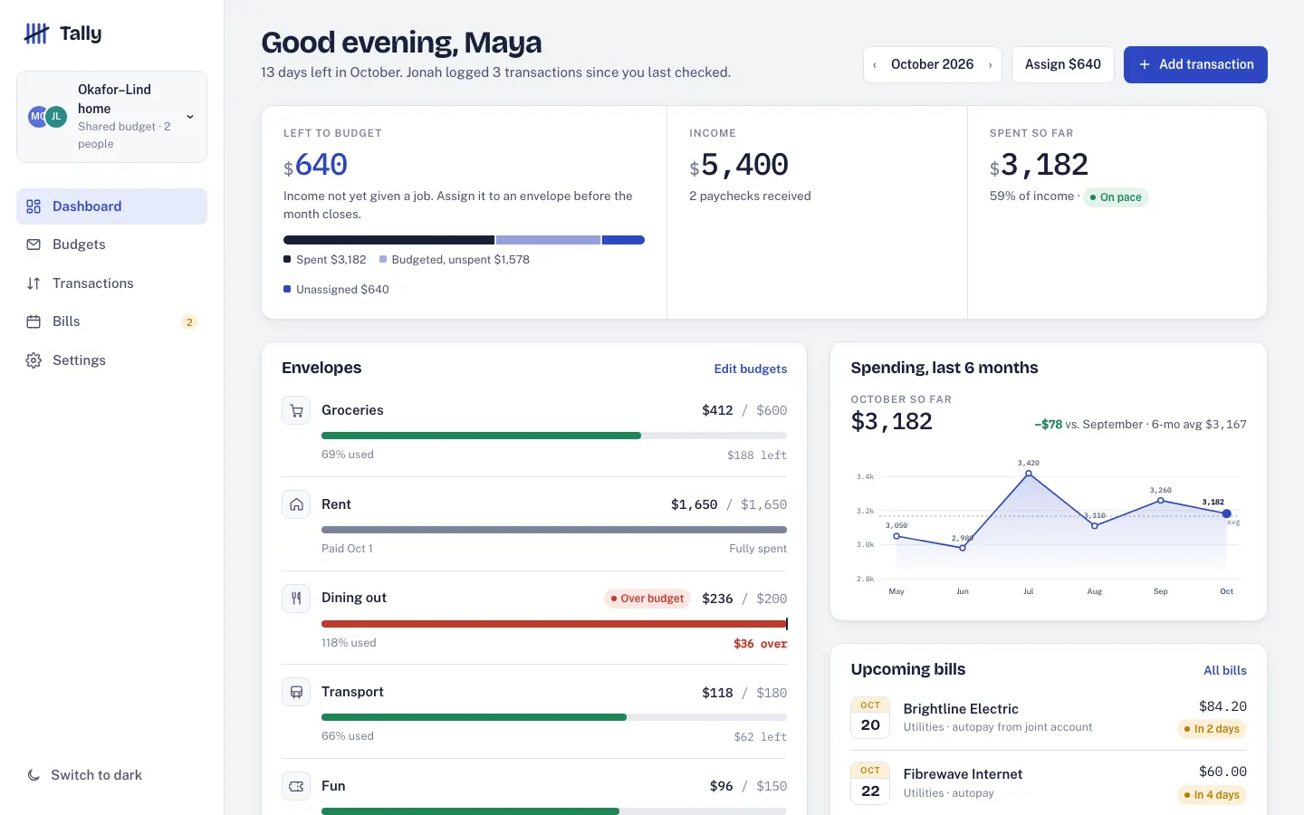Click the 'In 2 days' bill badge
The width and height of the screenshot is (1304, 815).
point(1212,729)
